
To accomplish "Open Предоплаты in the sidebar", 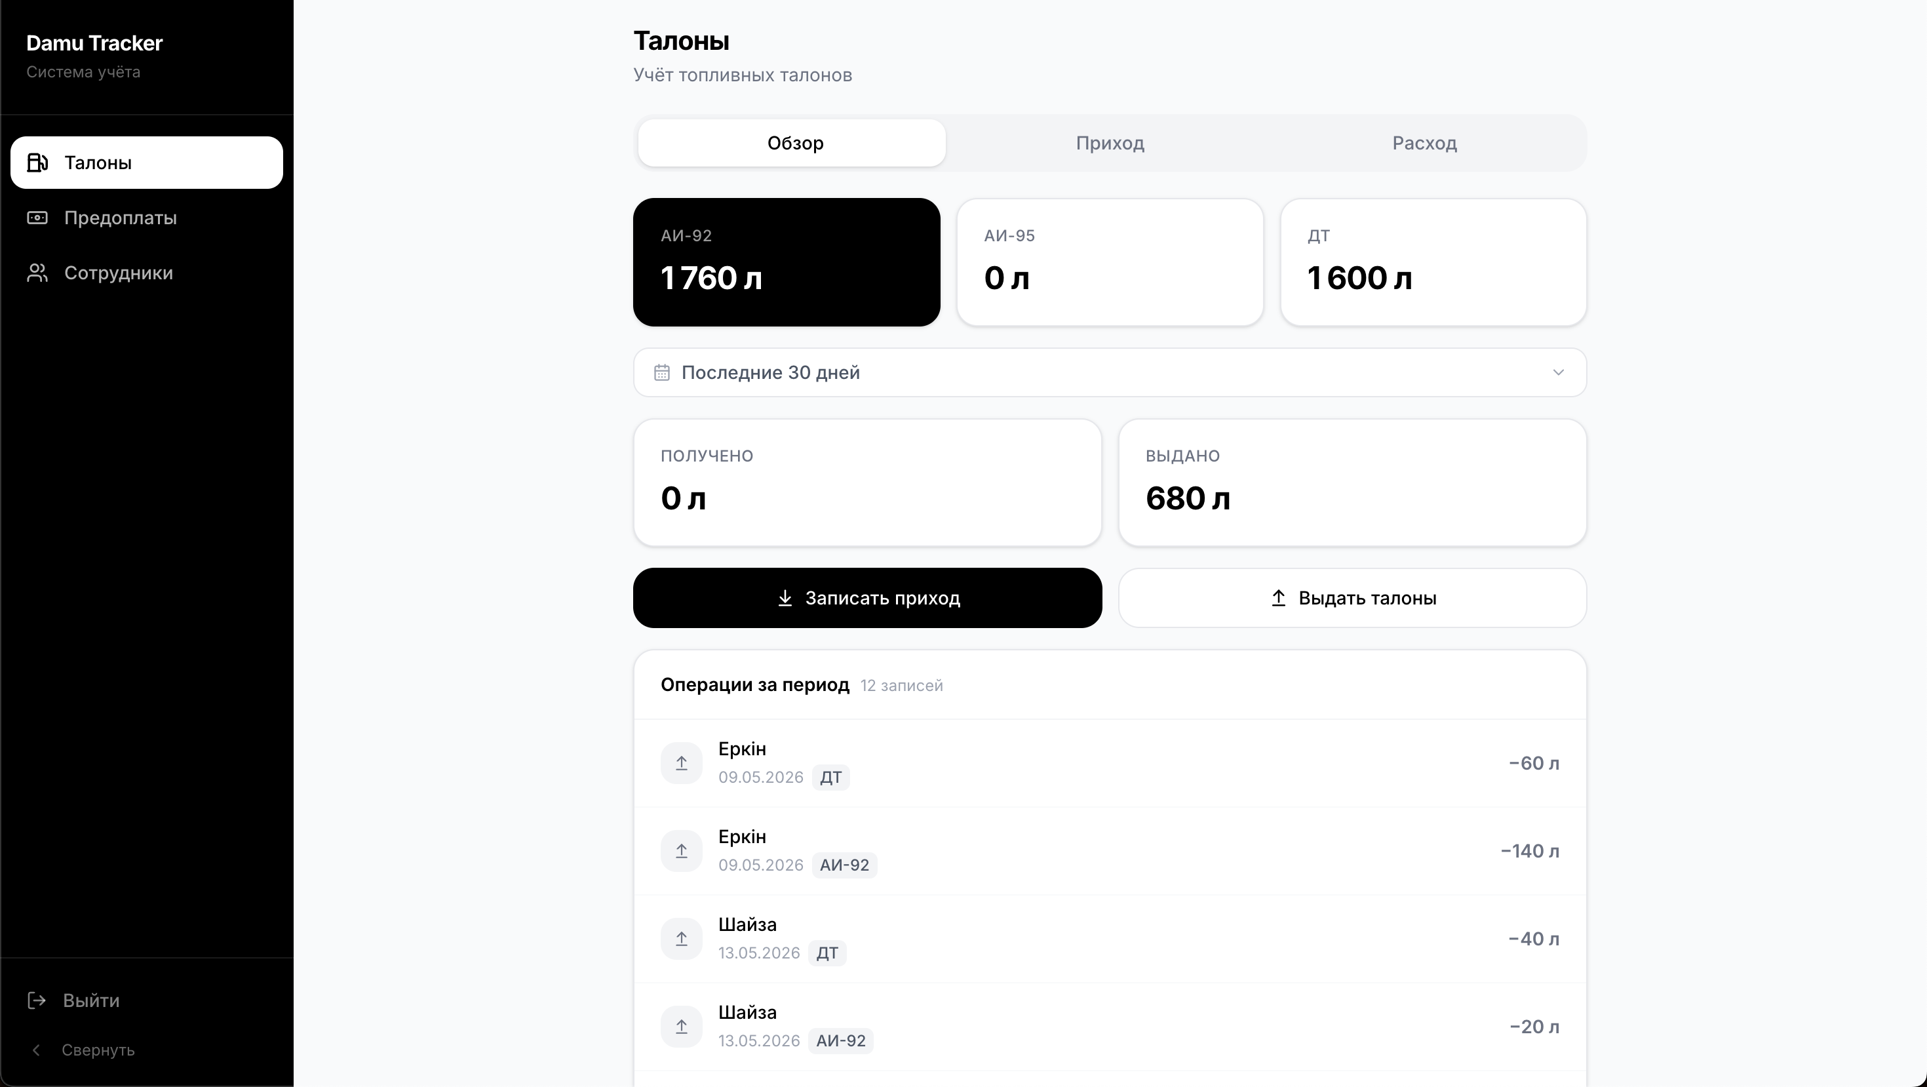I will [147, 218].
